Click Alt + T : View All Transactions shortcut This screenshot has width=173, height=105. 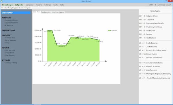click(x=151, y=58)
